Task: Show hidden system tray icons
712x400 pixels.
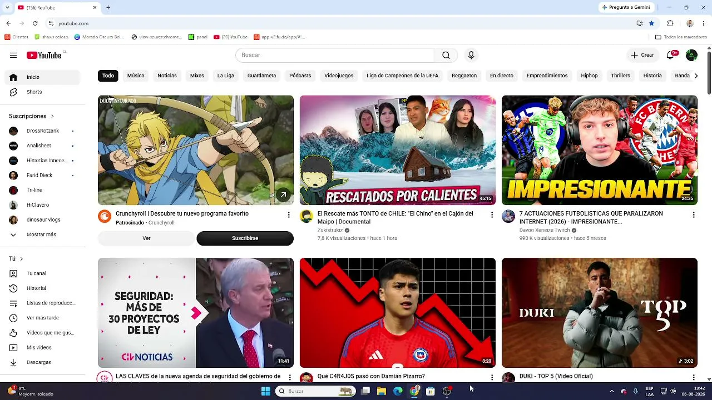Action: pos(612,391)
